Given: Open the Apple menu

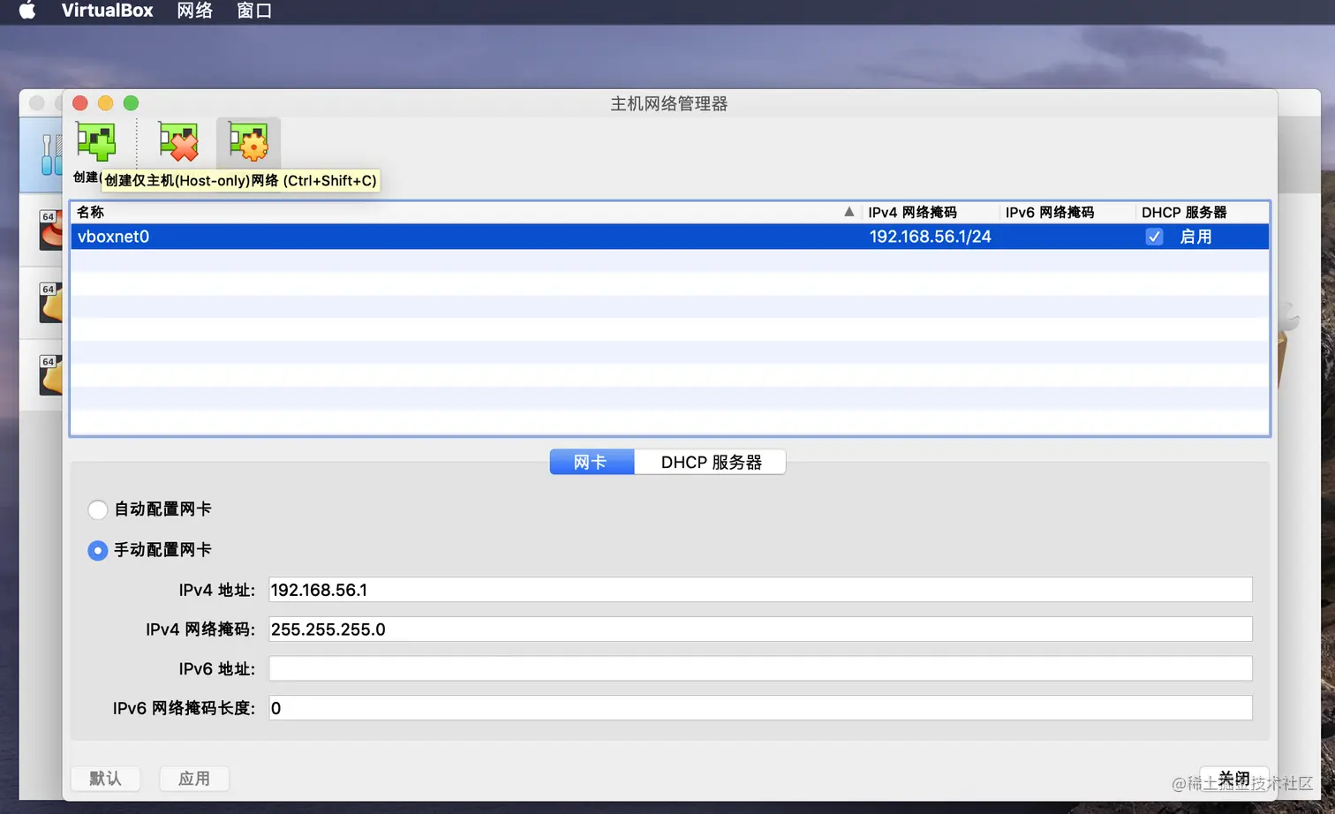Looking at the screenshot, I should pos(27,11).
